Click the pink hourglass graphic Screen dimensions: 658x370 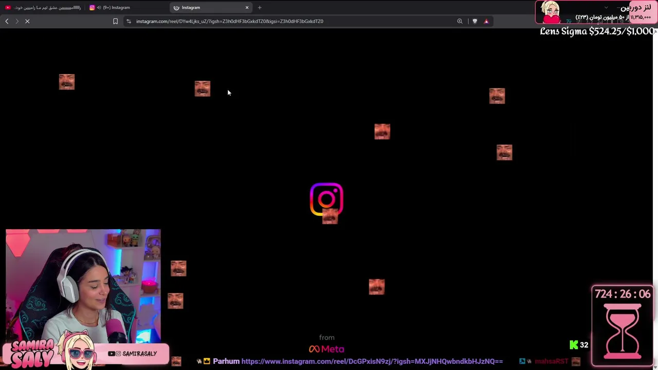[623, 331]
